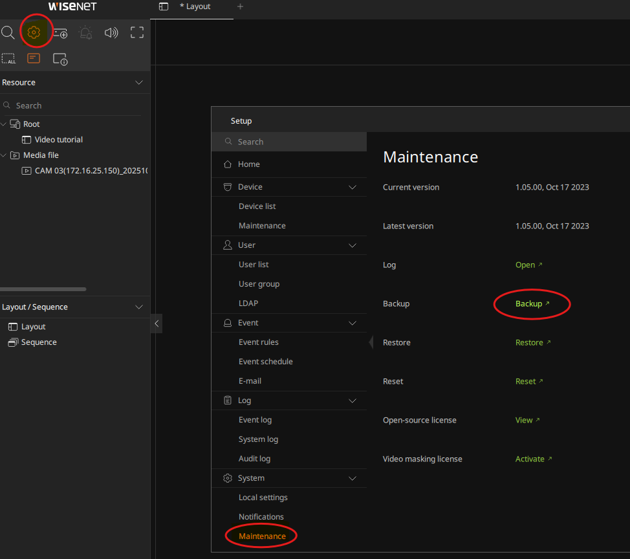Open Event rules in Setup menu
Image resolution: width=630 pixels, height=559 pixels.
[258, 342]
